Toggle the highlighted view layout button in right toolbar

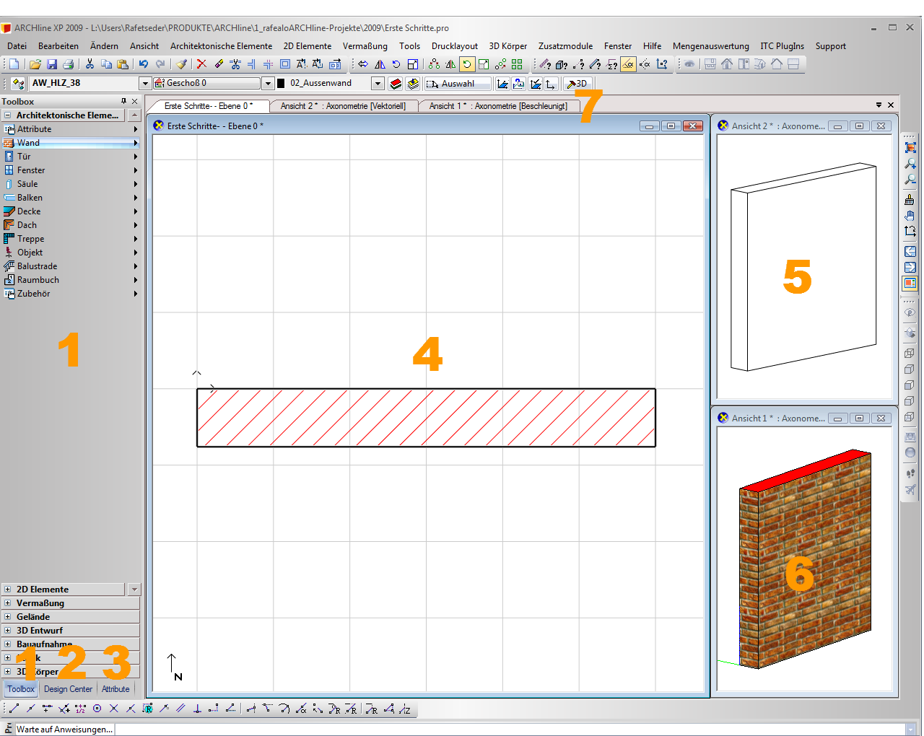(x=910, y=284)
